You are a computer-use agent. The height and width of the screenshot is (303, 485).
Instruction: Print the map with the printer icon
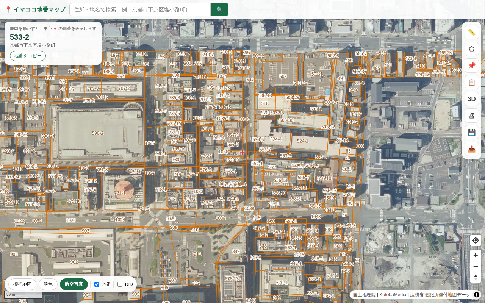click(472, 116)
